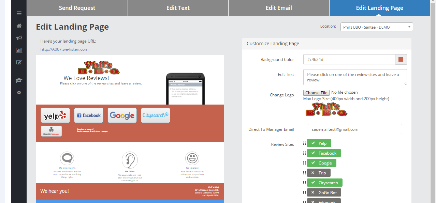
Task: Click the background color swatch
Action: (401, 60)
